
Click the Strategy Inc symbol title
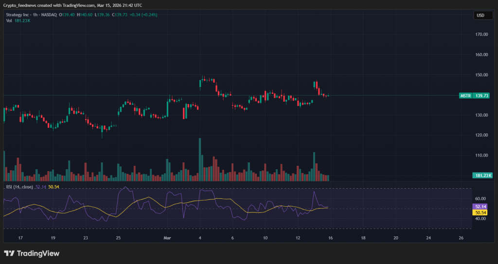[18, 15]
